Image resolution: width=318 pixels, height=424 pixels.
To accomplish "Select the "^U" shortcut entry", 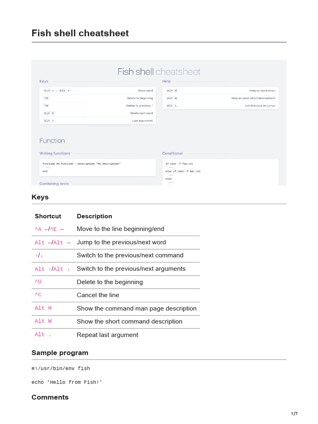I will tap(38, 282).
